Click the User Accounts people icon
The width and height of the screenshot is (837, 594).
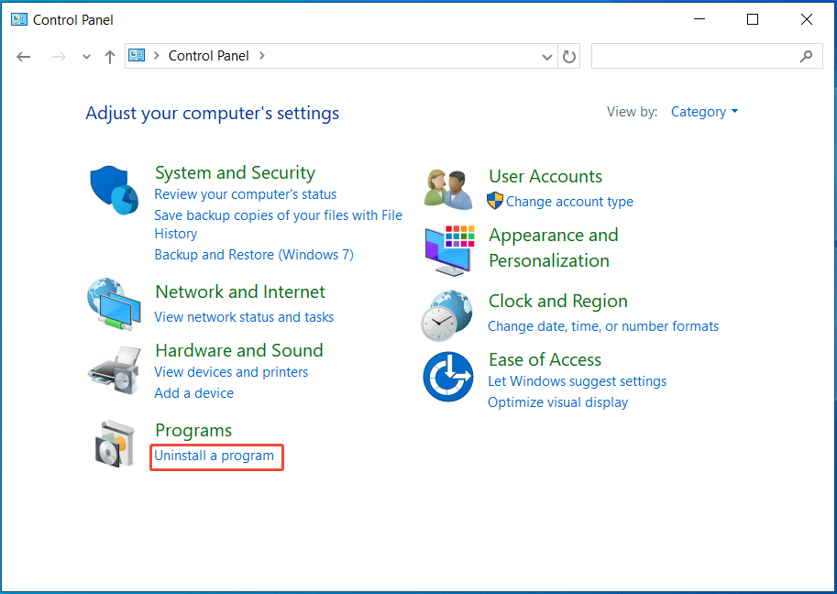(x=447, y=187)
